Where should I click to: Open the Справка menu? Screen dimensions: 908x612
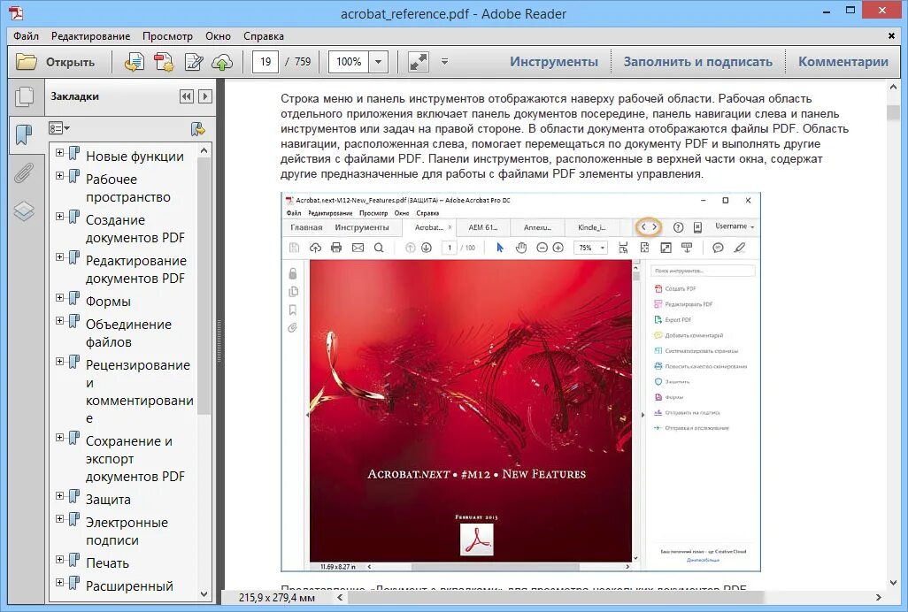coord(264,36)
